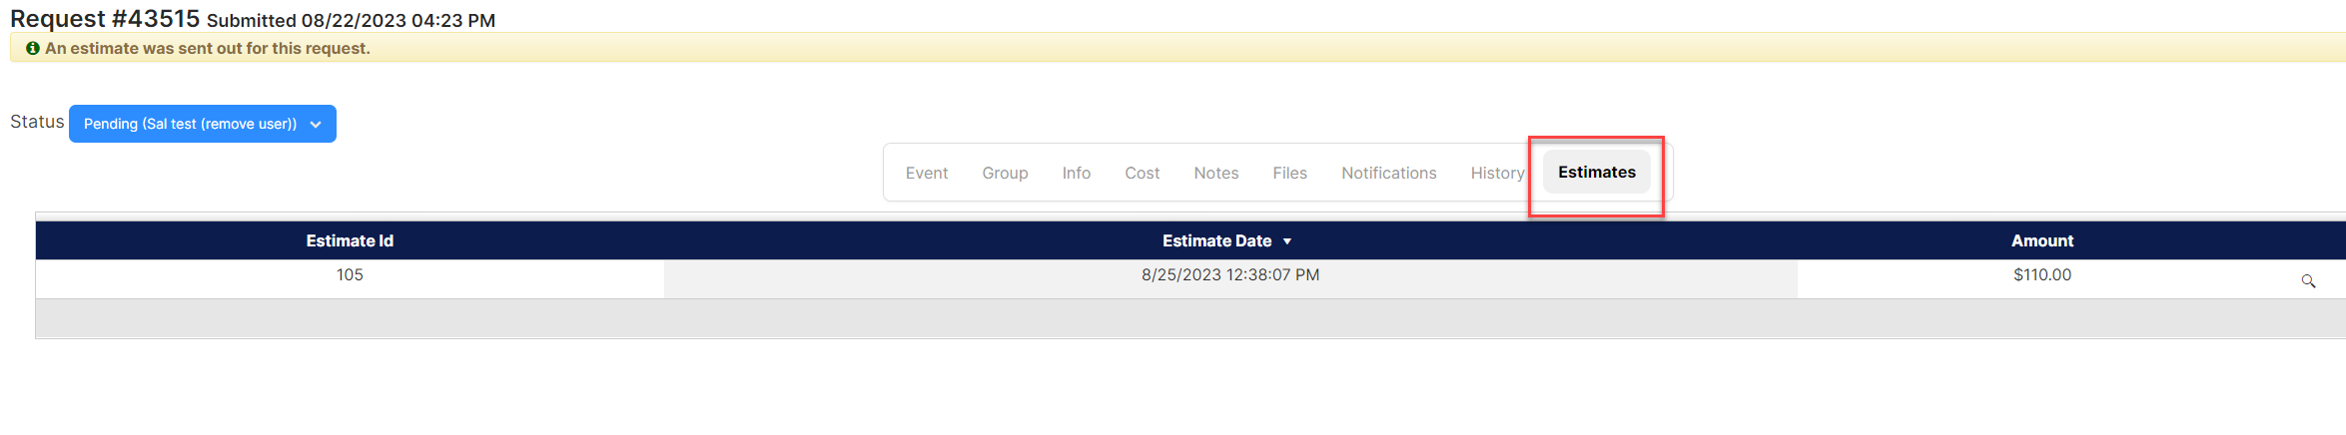Go to the Cost tab
This screenshot has width=2346, height=435.
point(1142,173)
